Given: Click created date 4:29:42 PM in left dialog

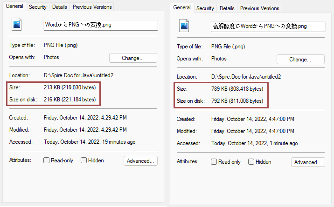Looking at the screenshot, I should (x=85, y=118).
